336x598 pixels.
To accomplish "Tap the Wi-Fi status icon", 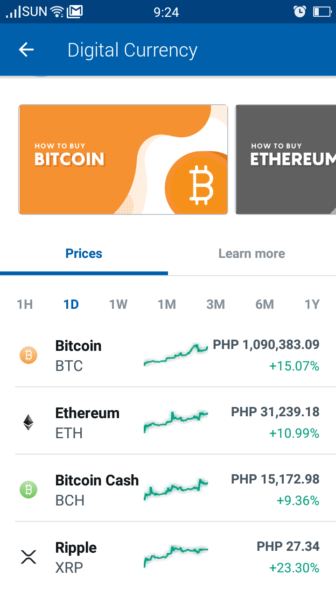I will 57,11.
